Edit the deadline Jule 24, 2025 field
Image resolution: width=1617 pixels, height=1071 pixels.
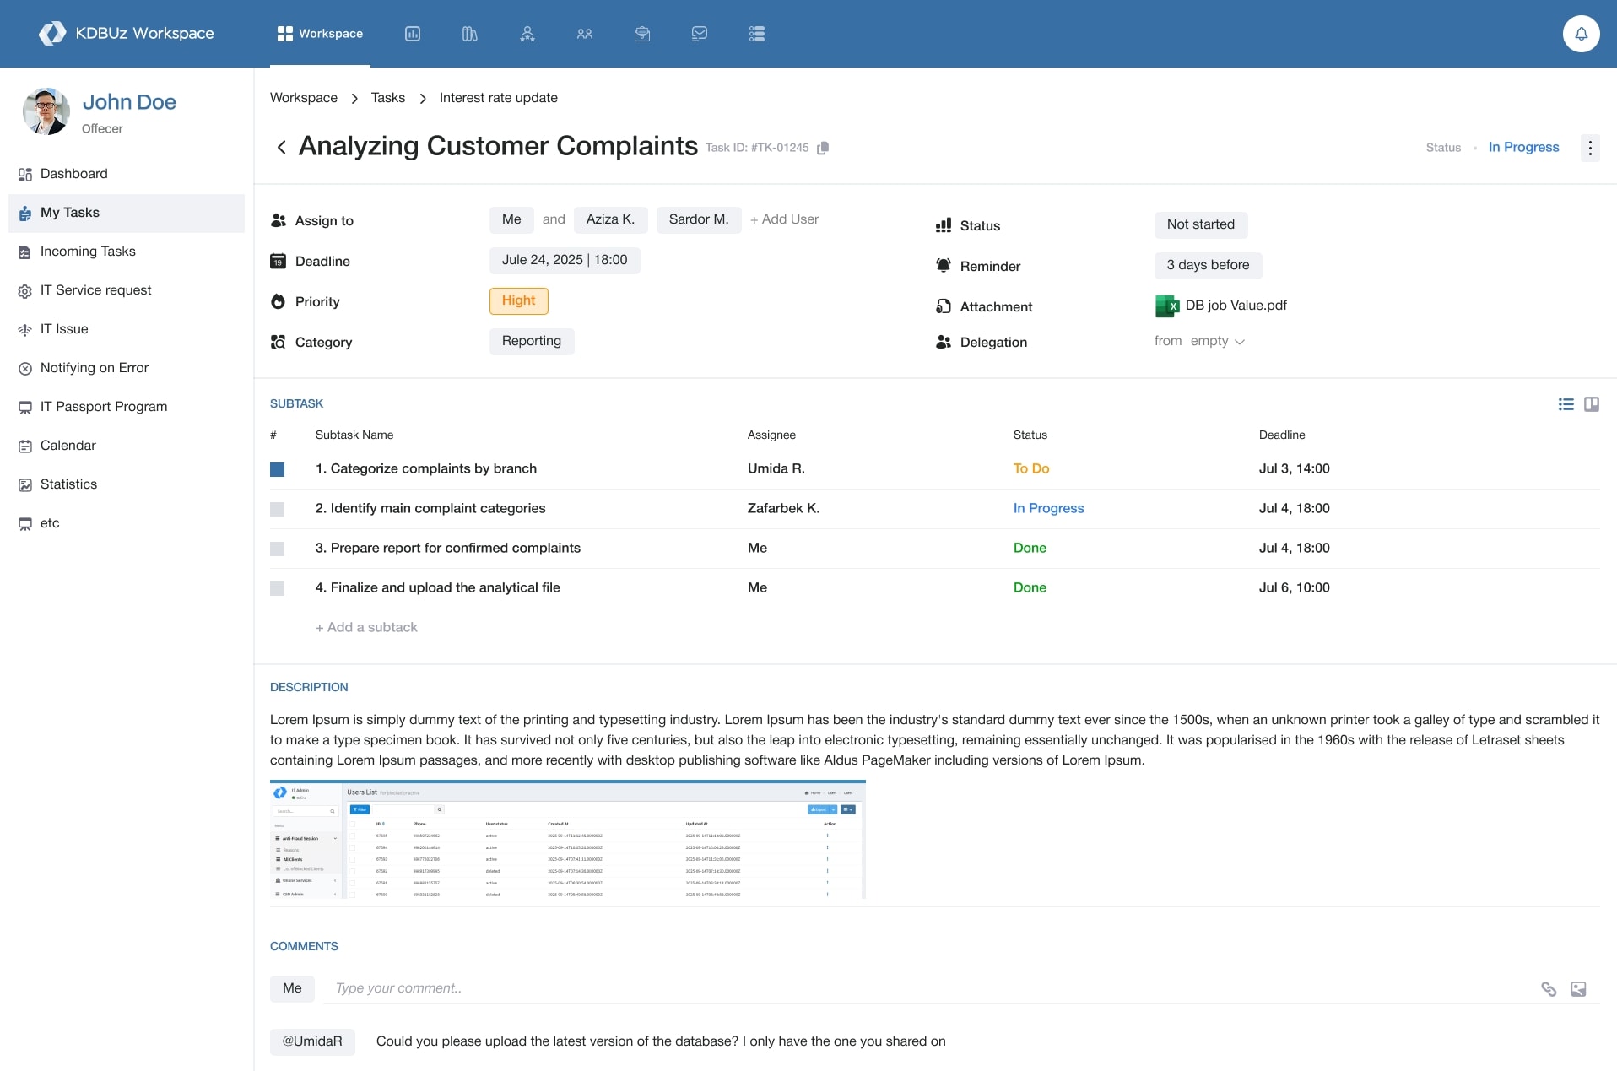point(565,260)
